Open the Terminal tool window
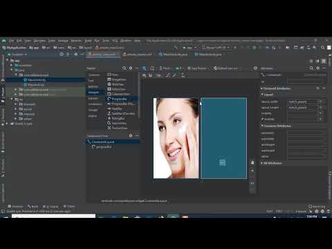Image resolution: width=332 pixels, height=249 pixels. pyautogui.click(x=15, y=206)
